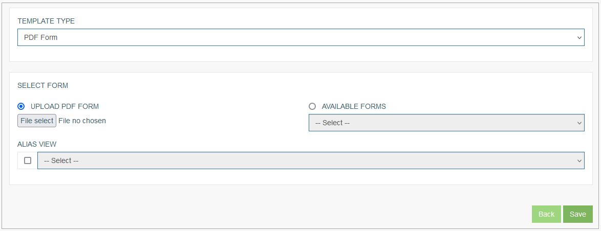Click the UPLOAD PDF FORM label text
This screenshot has width=601, height=231.
pos(65,106)
